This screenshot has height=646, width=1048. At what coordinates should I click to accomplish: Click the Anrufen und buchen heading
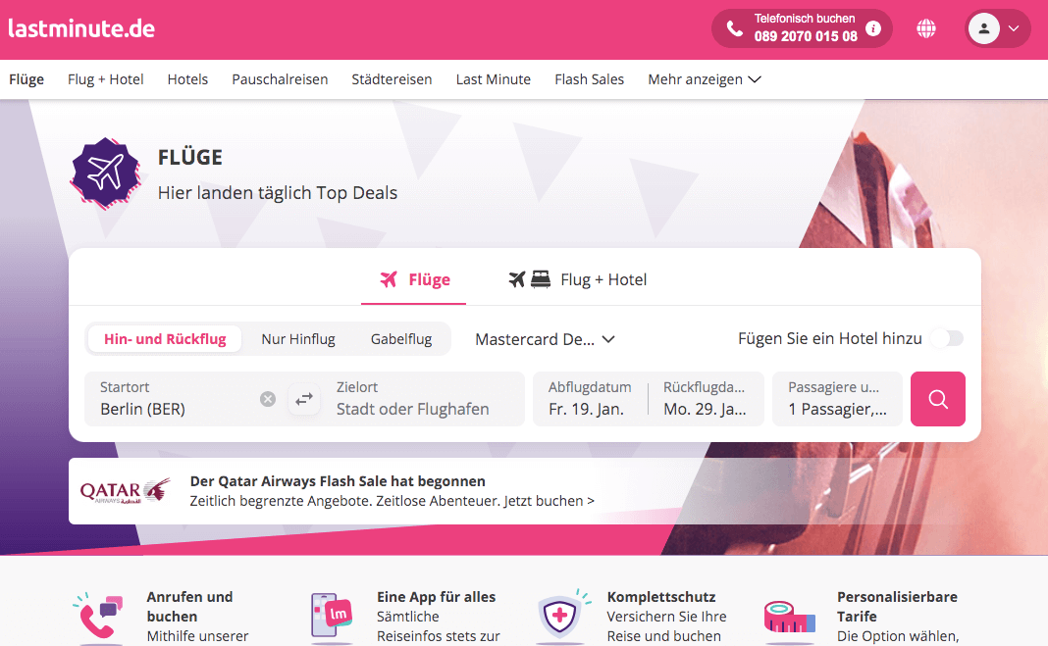(x=189, y=607)
